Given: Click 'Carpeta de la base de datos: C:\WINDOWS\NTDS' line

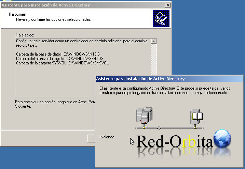Looking at the screenshot, I should click(x=58, y=54).
